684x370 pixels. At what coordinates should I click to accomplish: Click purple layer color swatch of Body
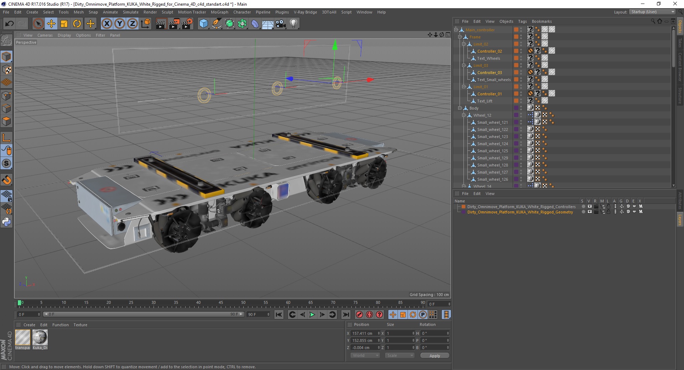click(516, 108)
